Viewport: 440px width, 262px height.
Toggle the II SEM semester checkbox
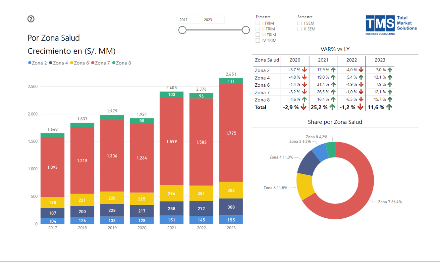[x=300, y=29]
